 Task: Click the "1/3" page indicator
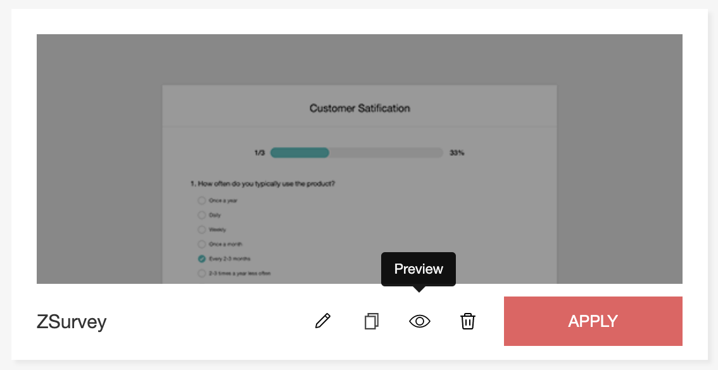pos(260,153)
